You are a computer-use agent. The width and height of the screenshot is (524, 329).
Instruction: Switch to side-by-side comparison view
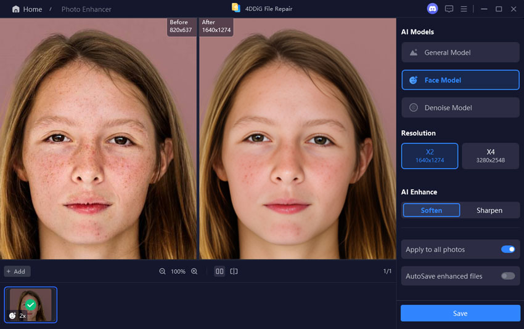(x=219, y=271)
